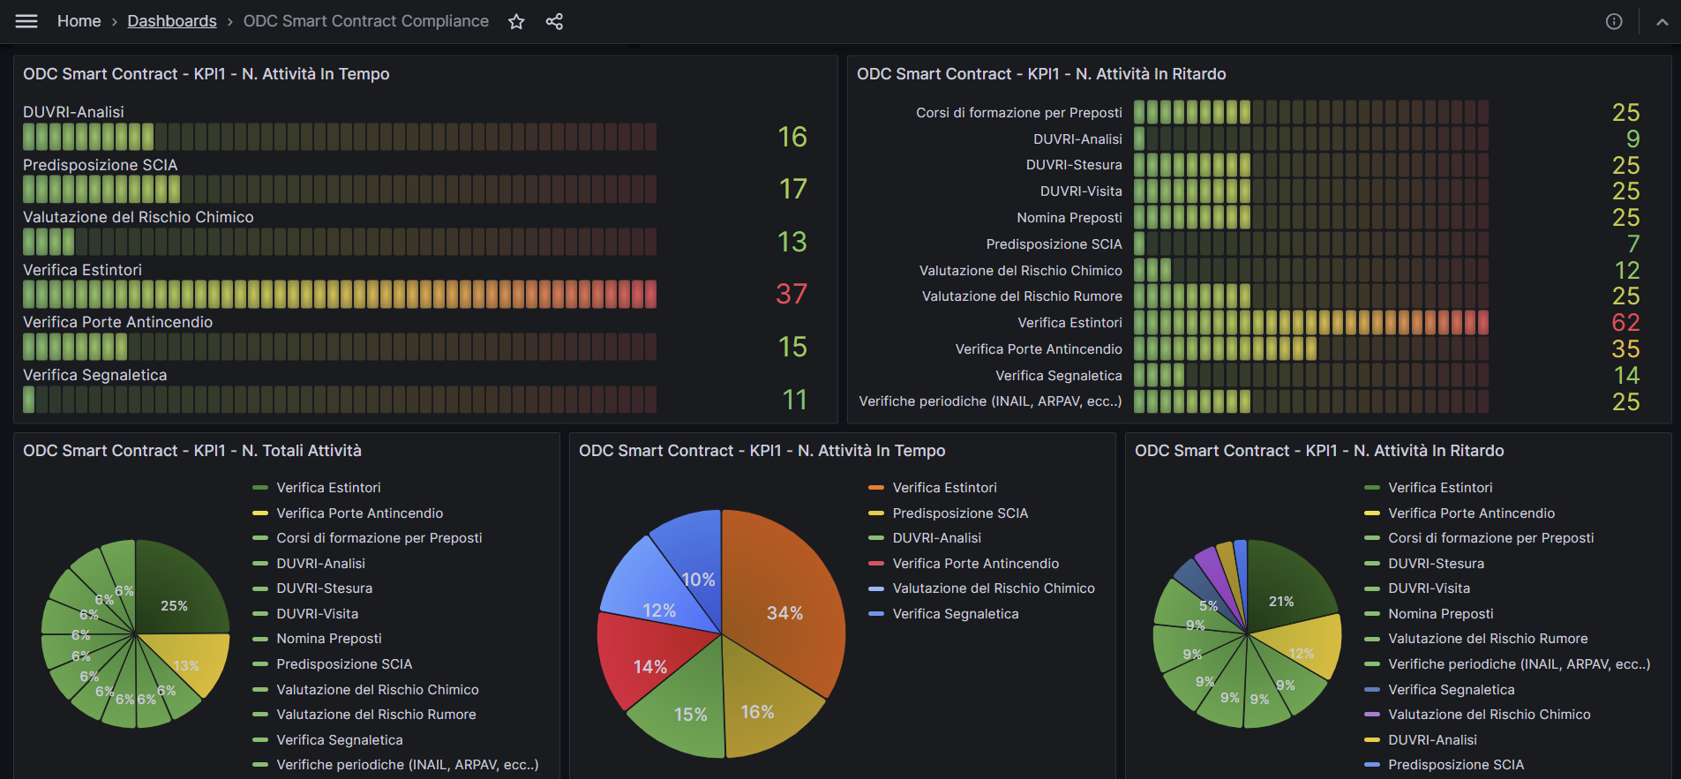Toggle Verifiche periodiche in Totali Attività legend
Viewport: 1681px width, 779px height.
point(408,765)
